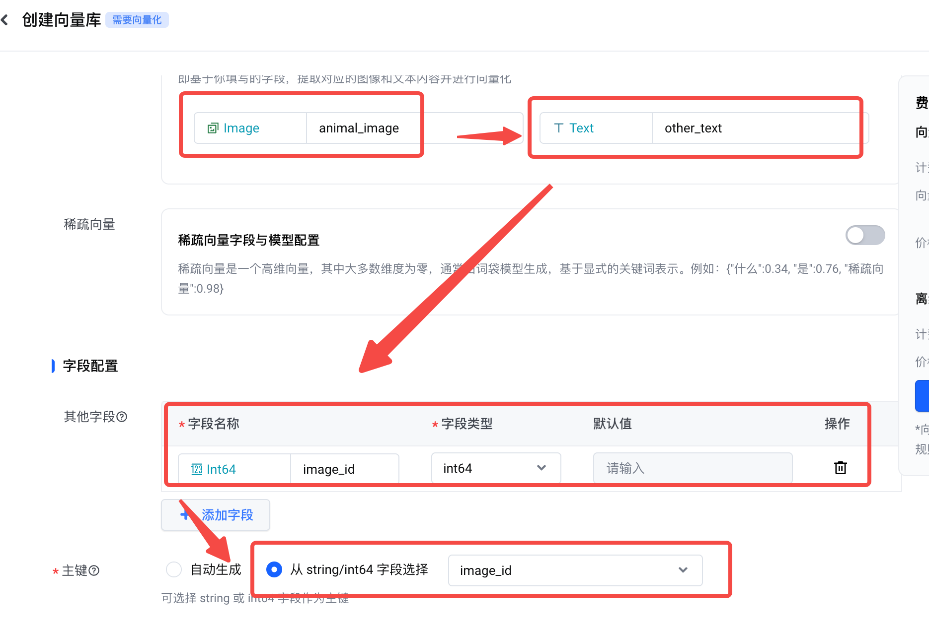929x626 pixels.
Task: Click the 需要向量化 tag
Action: point(137,20)
